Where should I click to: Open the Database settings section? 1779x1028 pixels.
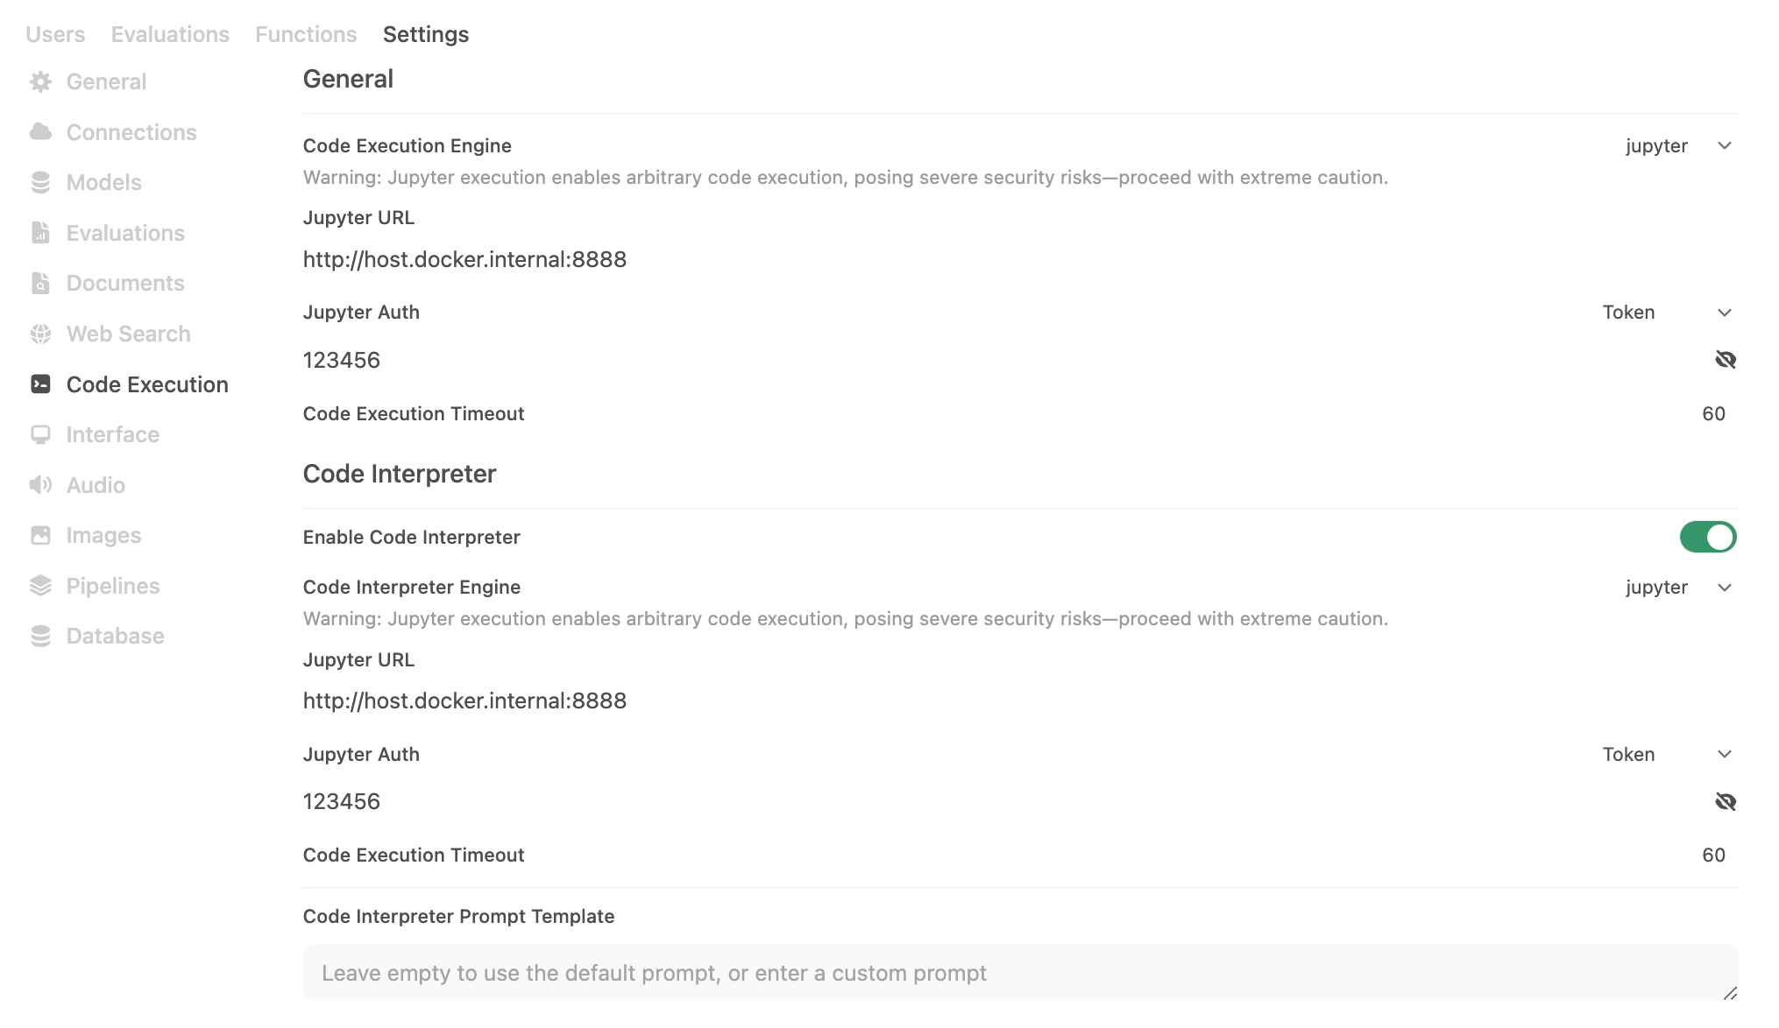[x=114, y=635]
